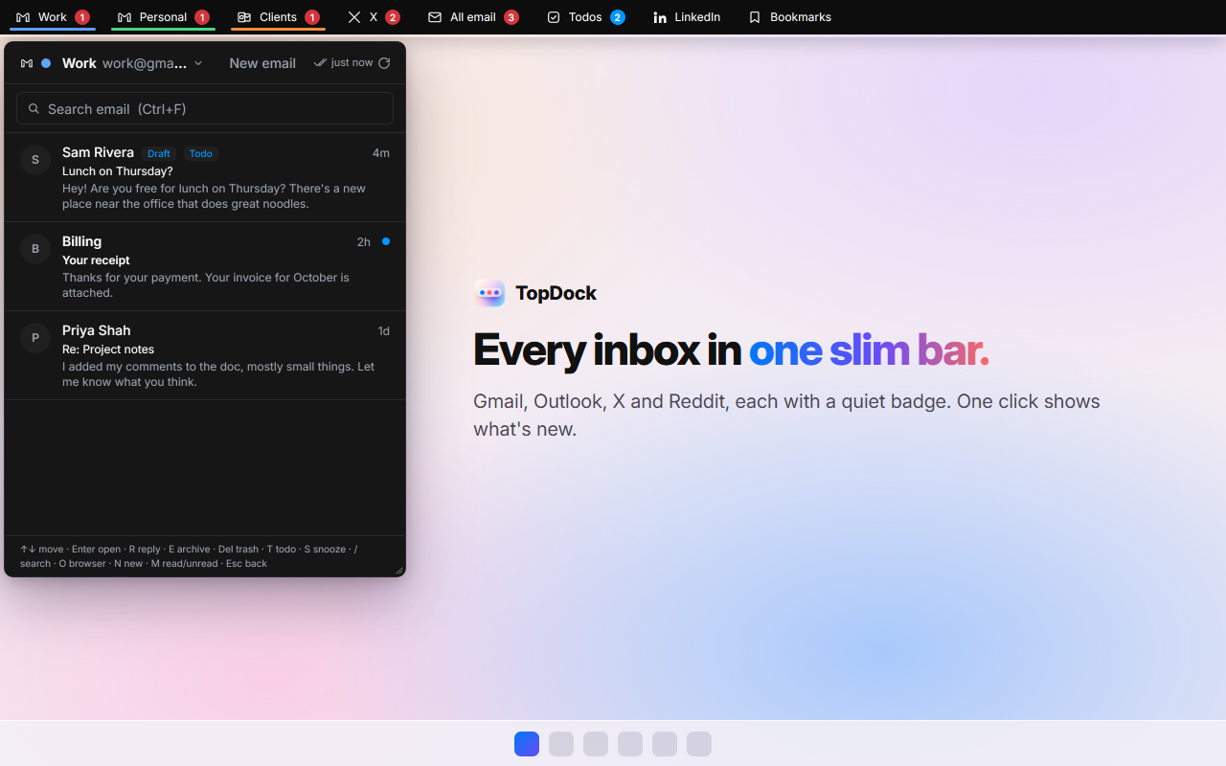This screenshot has width=1226, height=766.
Task: Click the blue account dot beside Work
Action: 46,63
